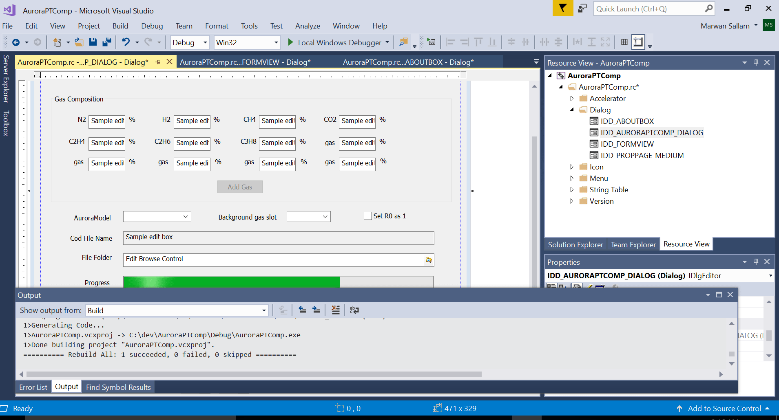Image resolution: width=779 pixels, height=420 pixels.
Task: Toggle the dialog editor grid
Action: [x=624, y=42]
